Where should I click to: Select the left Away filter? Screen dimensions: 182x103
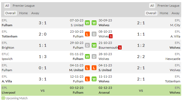(35, 13)
